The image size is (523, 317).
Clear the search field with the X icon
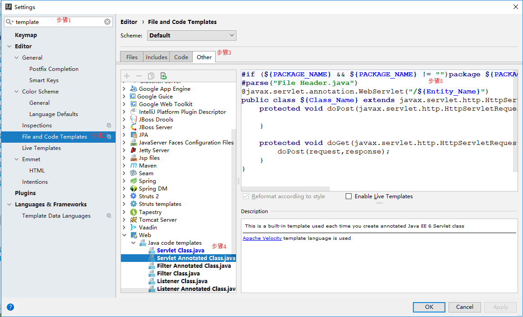click(107, 22)
